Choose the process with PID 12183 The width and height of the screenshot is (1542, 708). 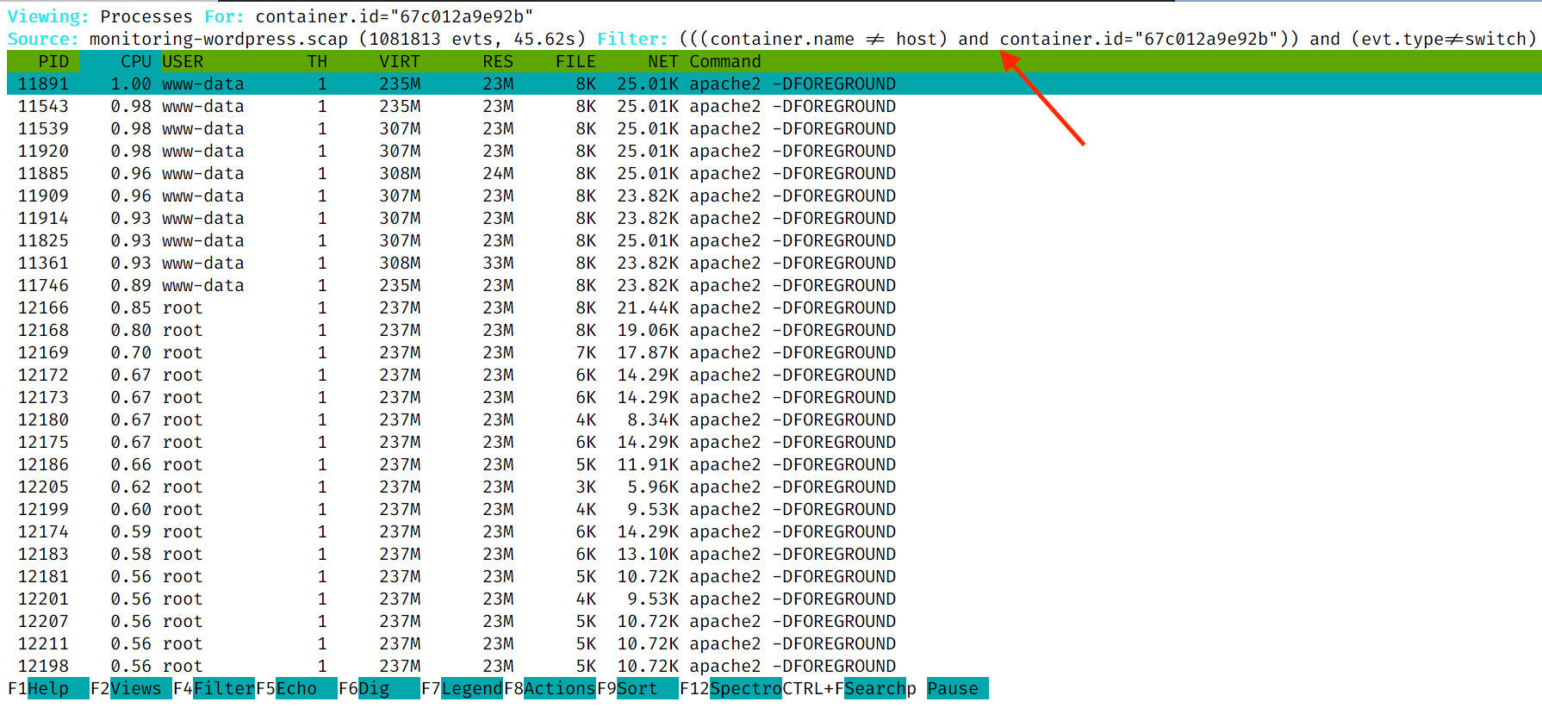pyautogui.click(x=774, y=554)
